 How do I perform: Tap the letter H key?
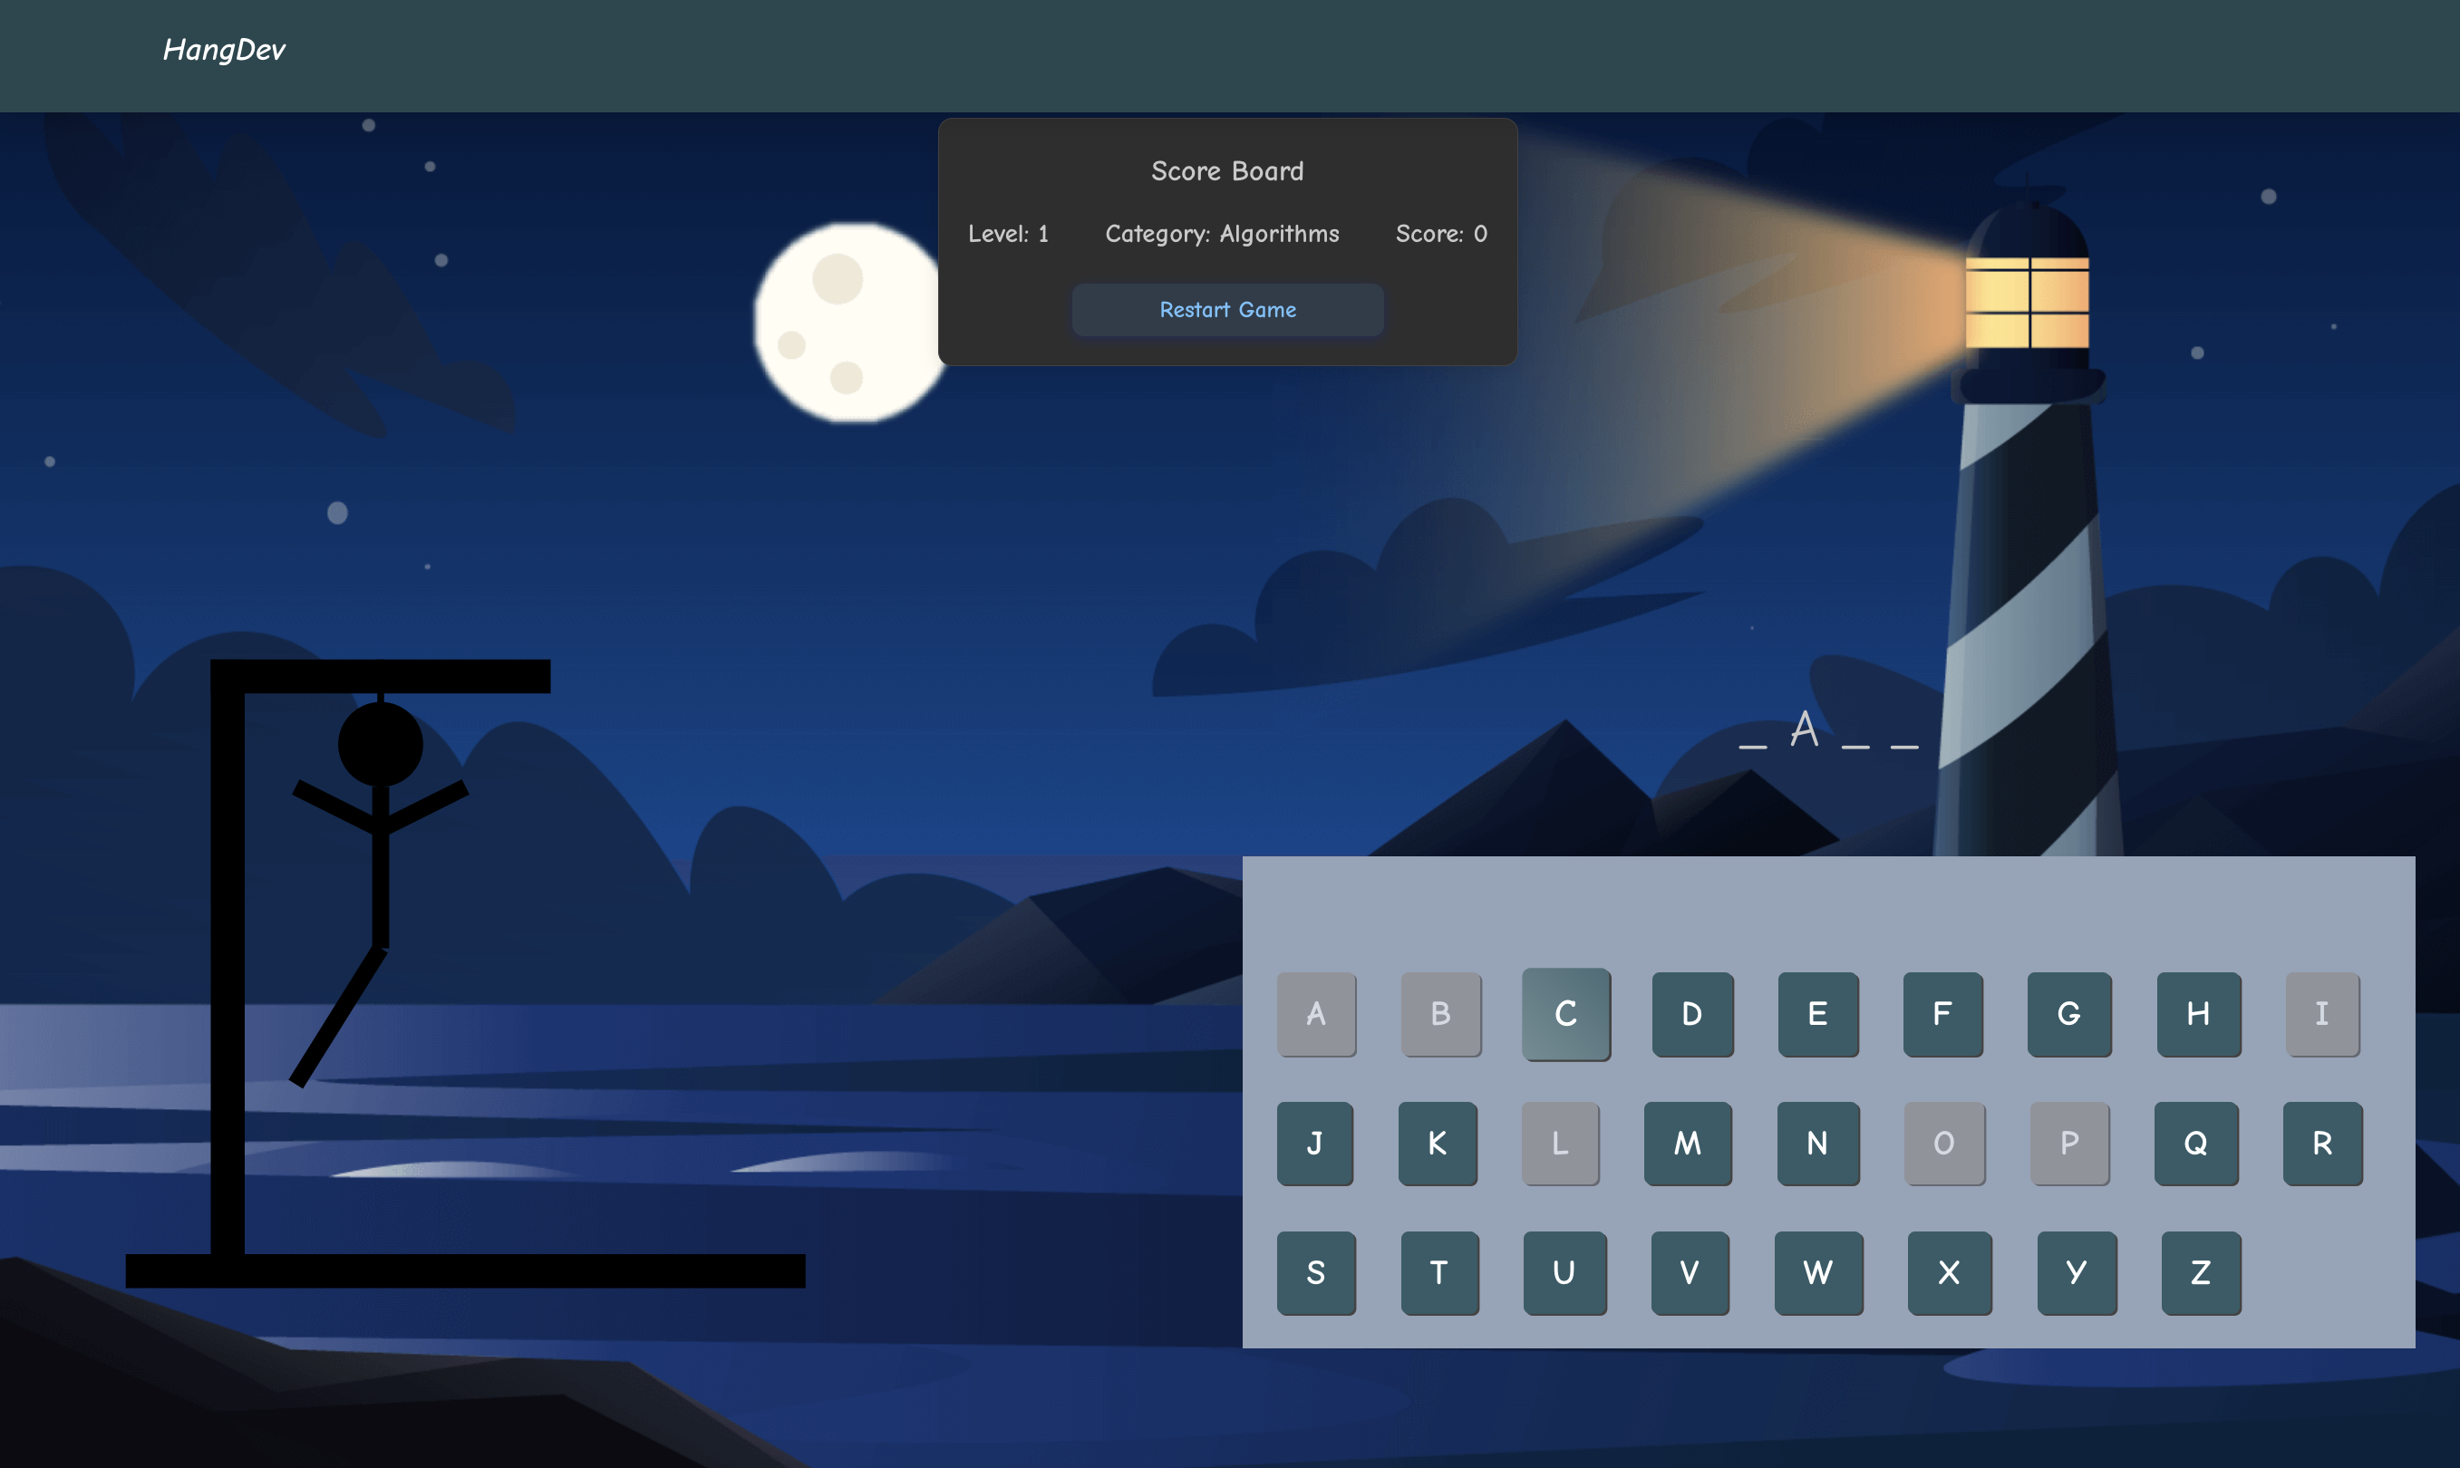tap(2198, 1014)
